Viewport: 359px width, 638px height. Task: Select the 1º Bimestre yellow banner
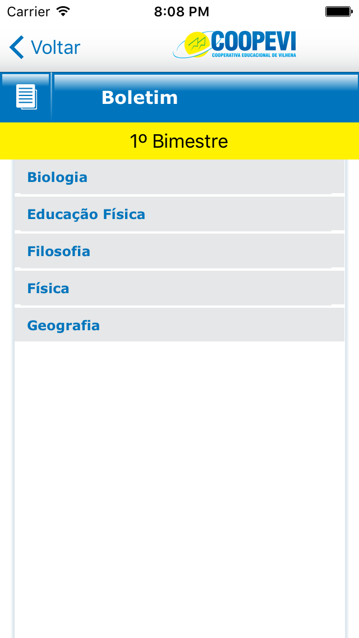coord(179,141)
